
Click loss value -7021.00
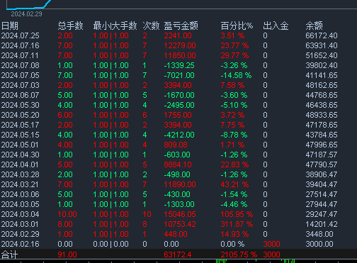[x=179, y=75]
